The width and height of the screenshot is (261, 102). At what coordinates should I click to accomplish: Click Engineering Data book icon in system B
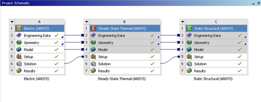pos(93,36)
